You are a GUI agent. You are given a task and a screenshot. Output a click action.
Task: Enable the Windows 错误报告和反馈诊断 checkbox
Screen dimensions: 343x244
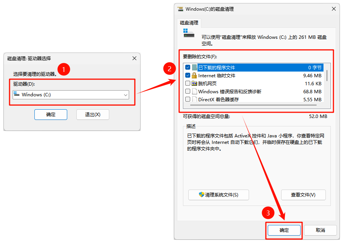click(188, 91)
